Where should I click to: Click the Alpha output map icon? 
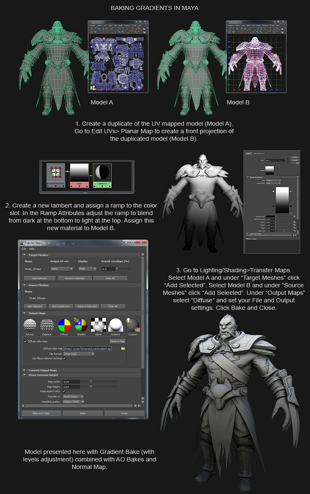coord(98,326)
